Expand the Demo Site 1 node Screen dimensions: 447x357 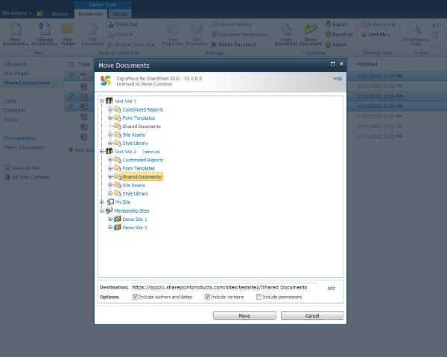(110, 219)
